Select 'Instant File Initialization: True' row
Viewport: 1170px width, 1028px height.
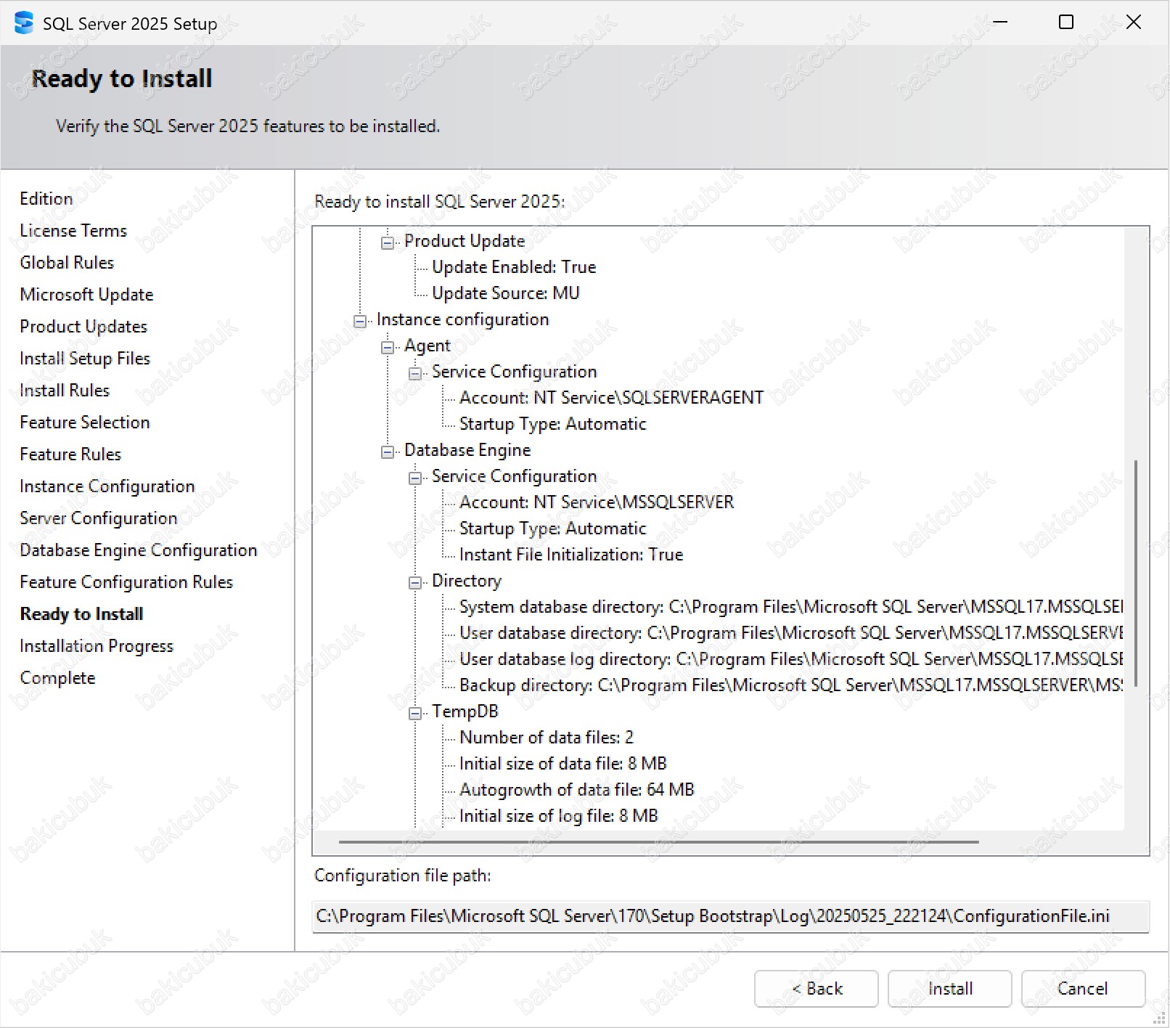coord(571,555)
